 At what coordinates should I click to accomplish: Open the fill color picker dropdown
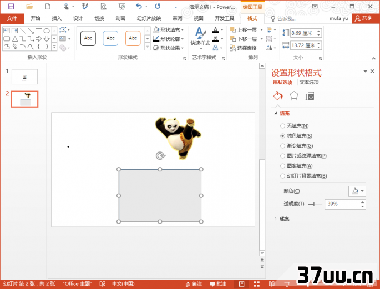tap(357, 191)
